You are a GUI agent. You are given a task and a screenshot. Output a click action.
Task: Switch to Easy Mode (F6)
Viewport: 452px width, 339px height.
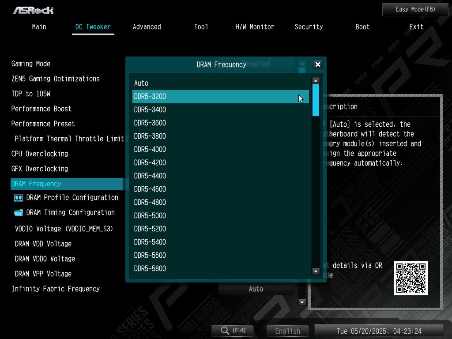pyautogui.click(x=415, y=9)
